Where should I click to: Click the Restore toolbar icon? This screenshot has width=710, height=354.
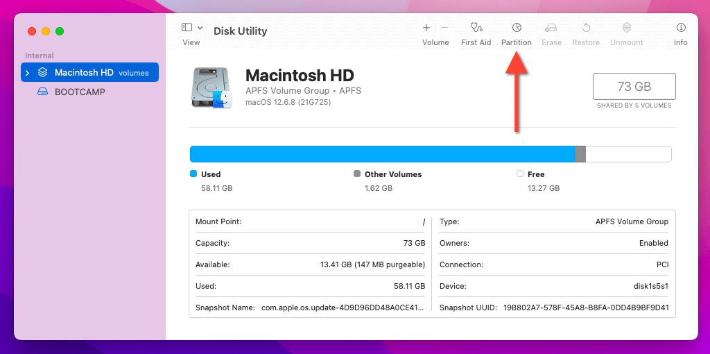tap(586, 28)
